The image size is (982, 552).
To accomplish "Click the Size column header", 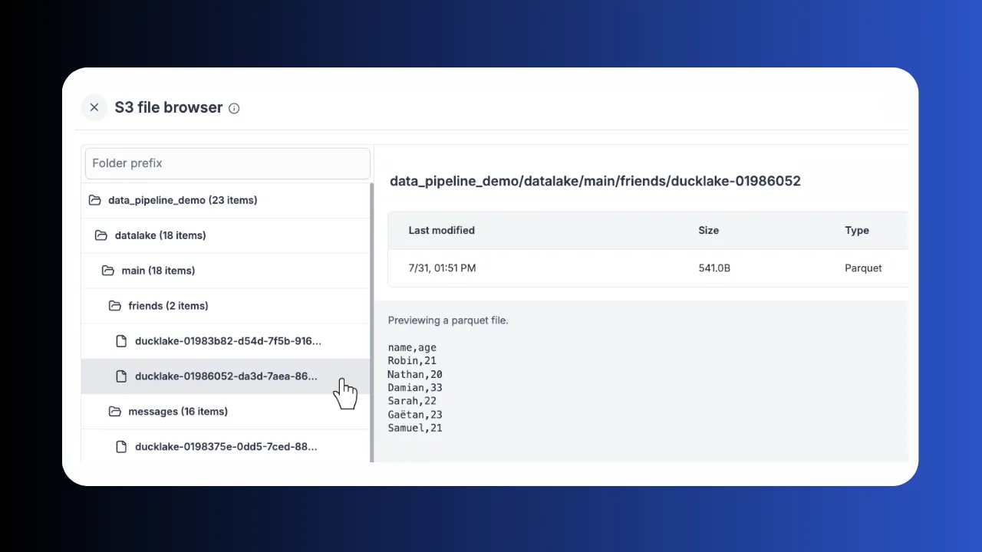I will pos(708,230).
